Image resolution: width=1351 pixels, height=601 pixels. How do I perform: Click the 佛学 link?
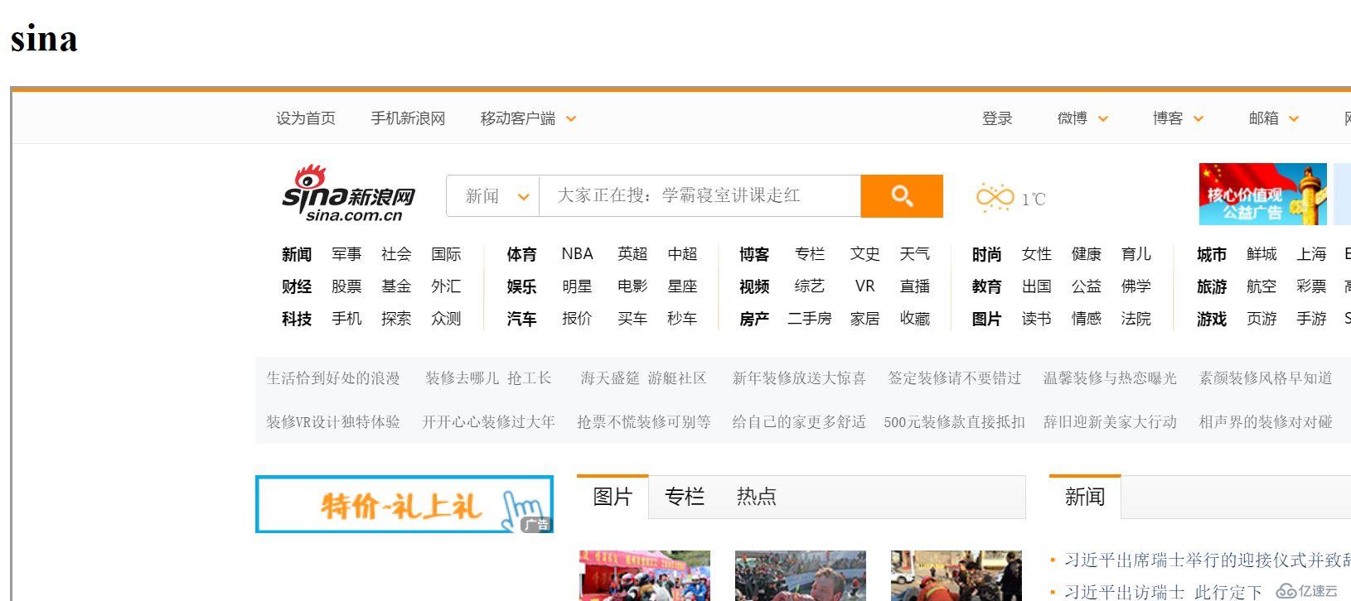(1136, 286)
